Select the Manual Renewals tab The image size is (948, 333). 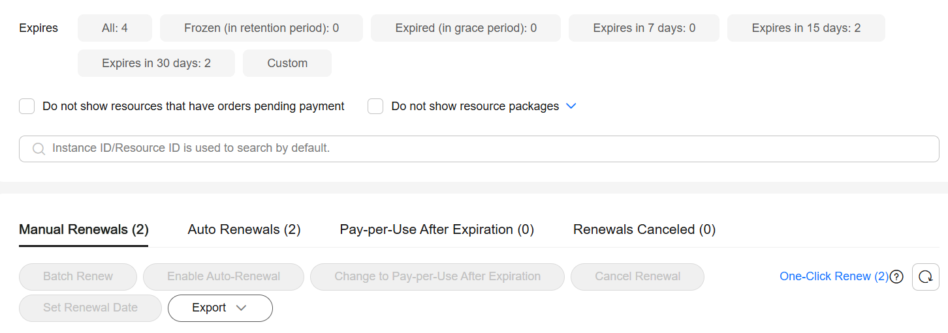84,229
